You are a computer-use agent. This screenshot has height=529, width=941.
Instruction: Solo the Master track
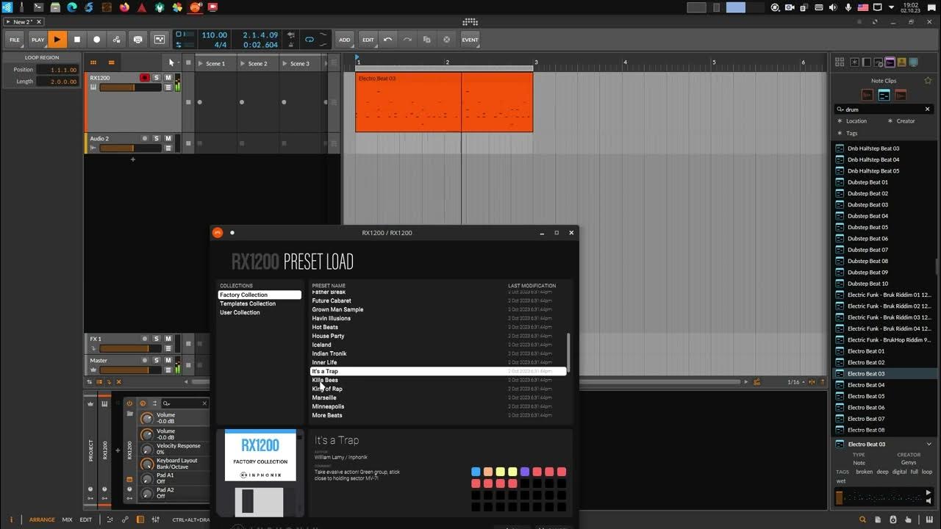(x=157, y=361)
